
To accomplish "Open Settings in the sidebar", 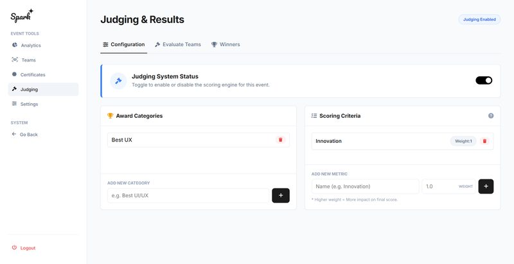I will (x=29, y=104).
